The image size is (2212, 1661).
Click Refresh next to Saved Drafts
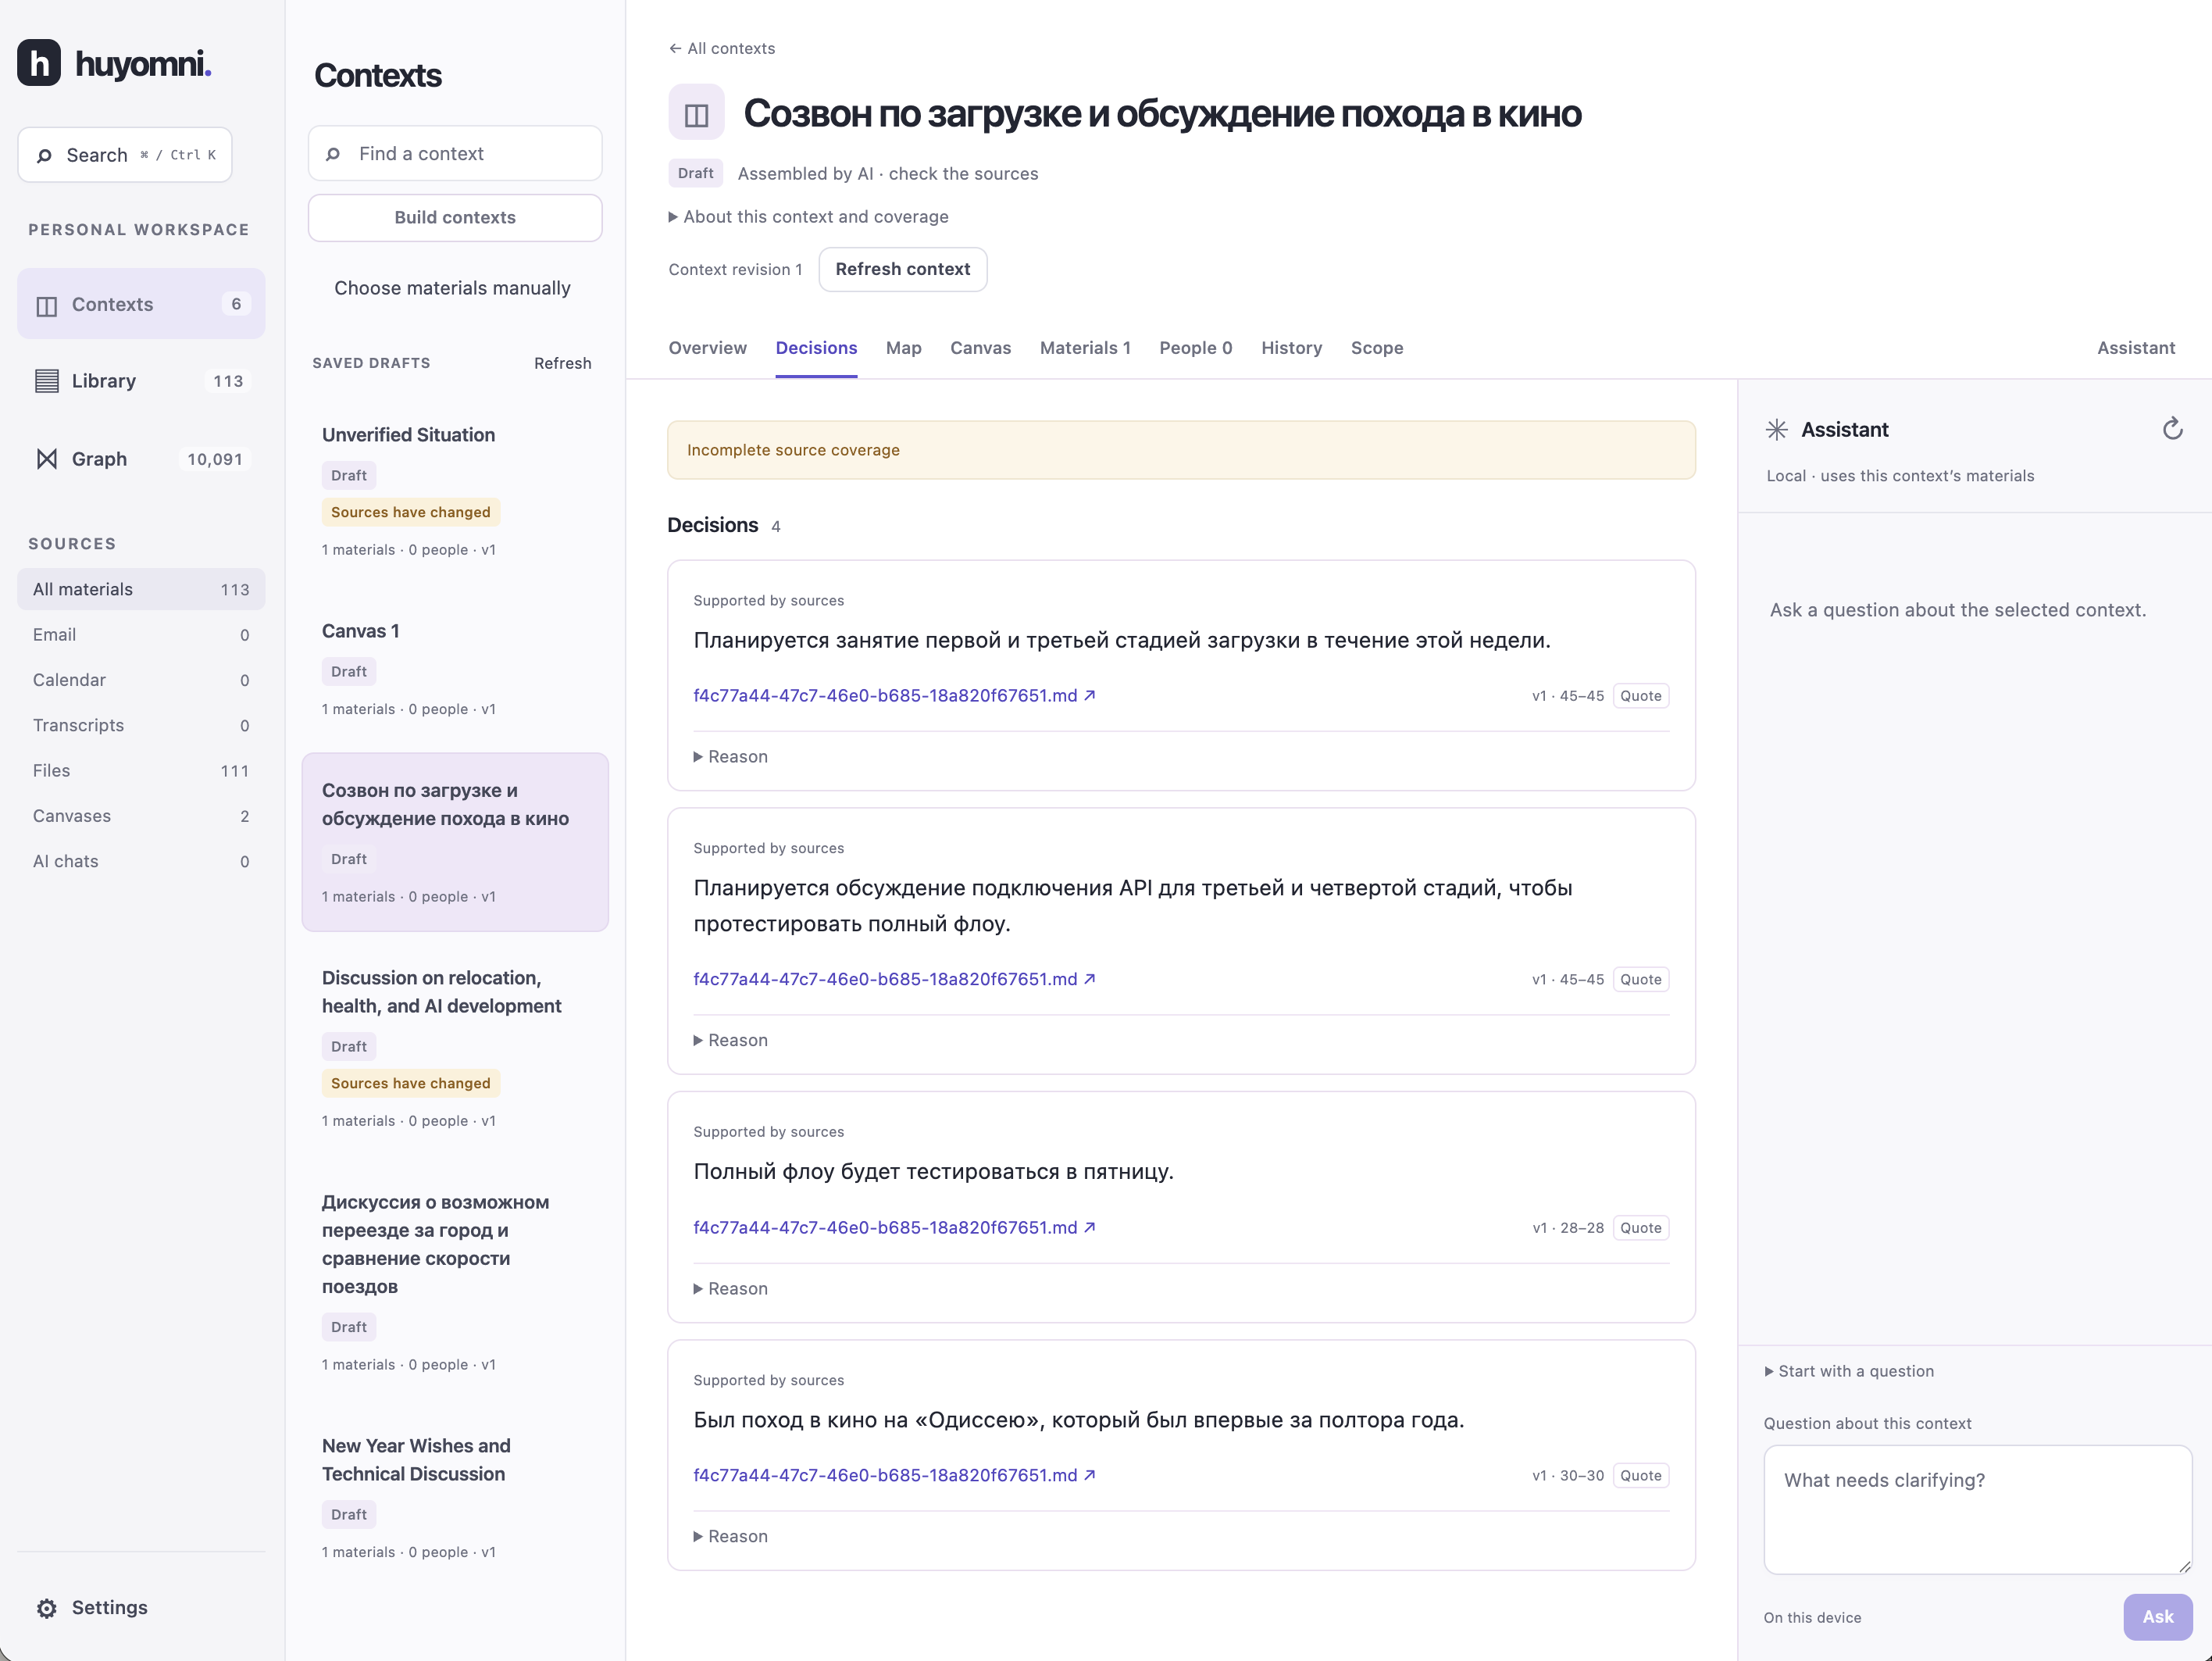[x=562, y=363]
